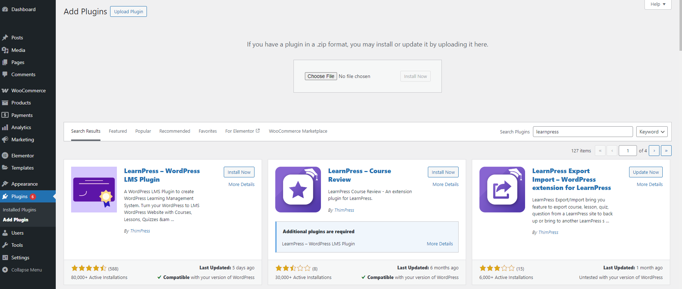This screenshot has width=682, height=289.
Task: Click the Search Plugins input field
Action: (x=583, y=132)
